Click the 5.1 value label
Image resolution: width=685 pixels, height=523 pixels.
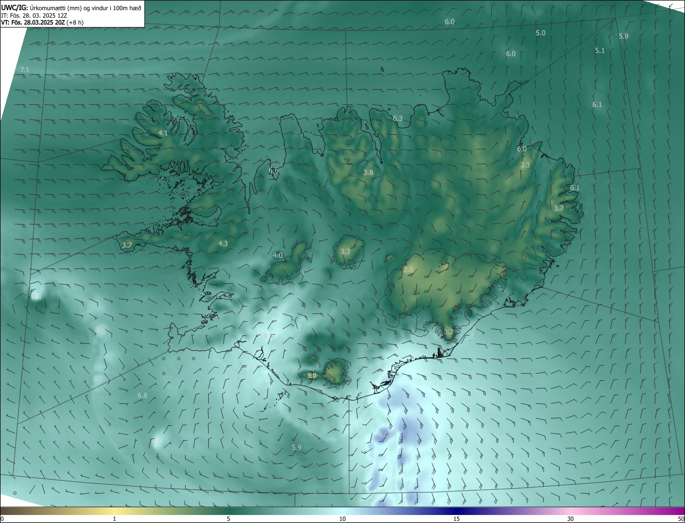click(x=600, y=51)
